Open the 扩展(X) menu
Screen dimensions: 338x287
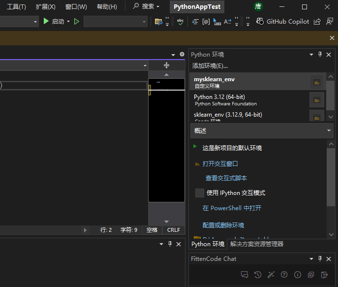45,7
